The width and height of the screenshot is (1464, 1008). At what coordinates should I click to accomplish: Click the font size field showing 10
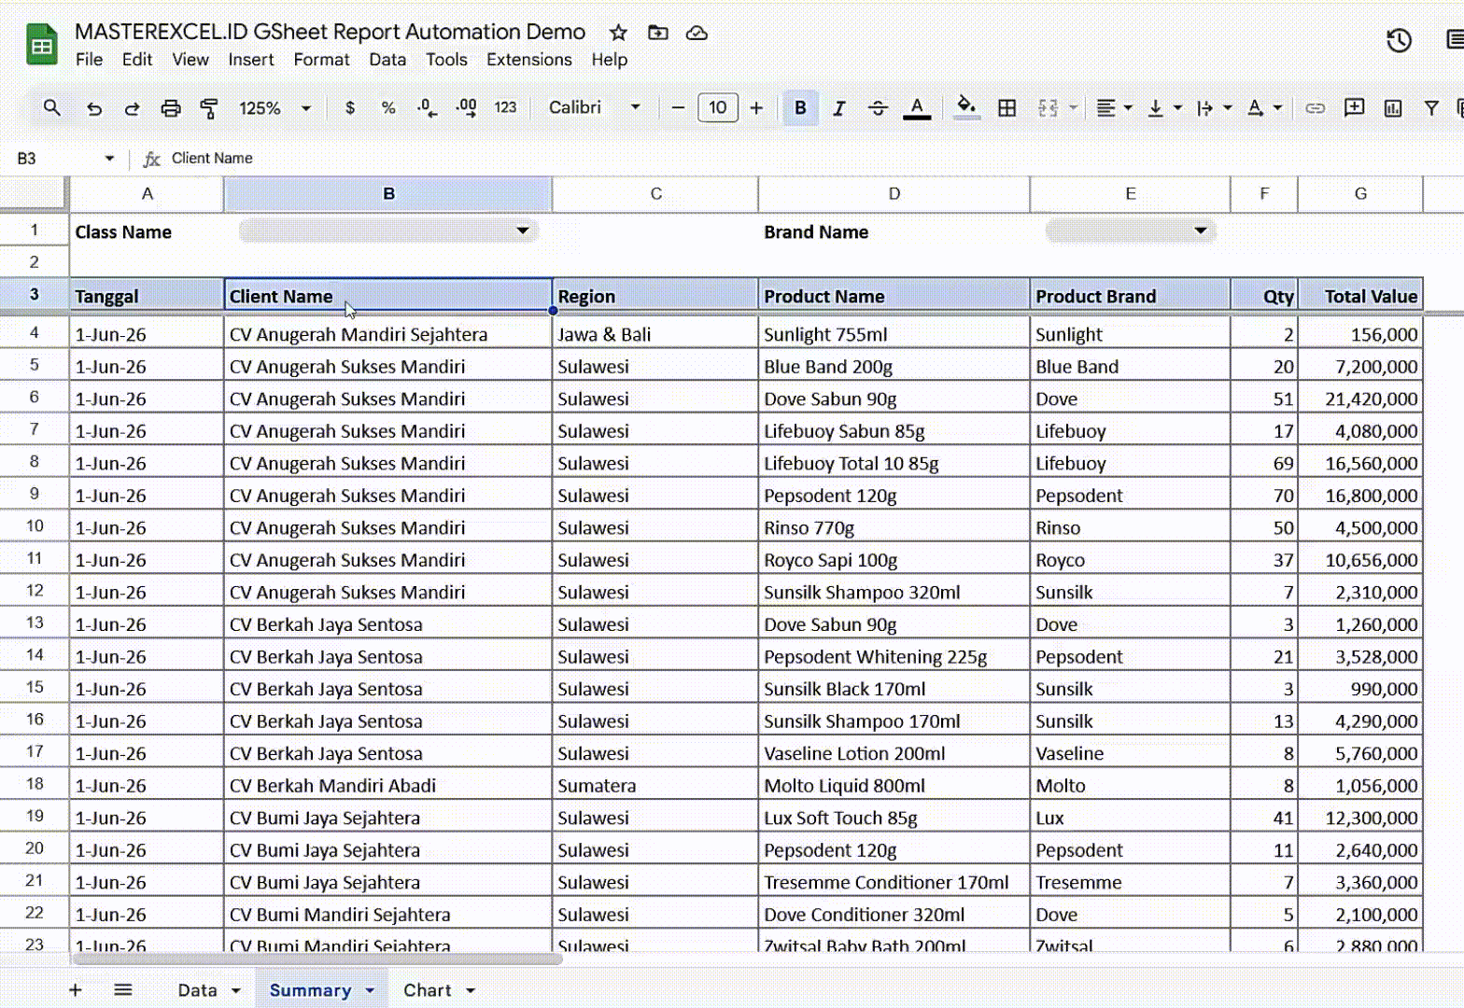(717, 108)
